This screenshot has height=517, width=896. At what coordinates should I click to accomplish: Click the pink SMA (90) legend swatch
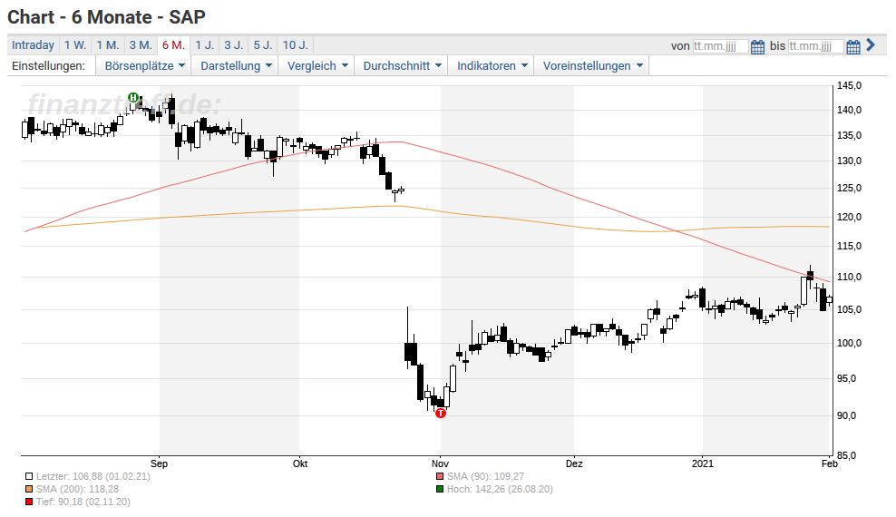coord(440,476)
